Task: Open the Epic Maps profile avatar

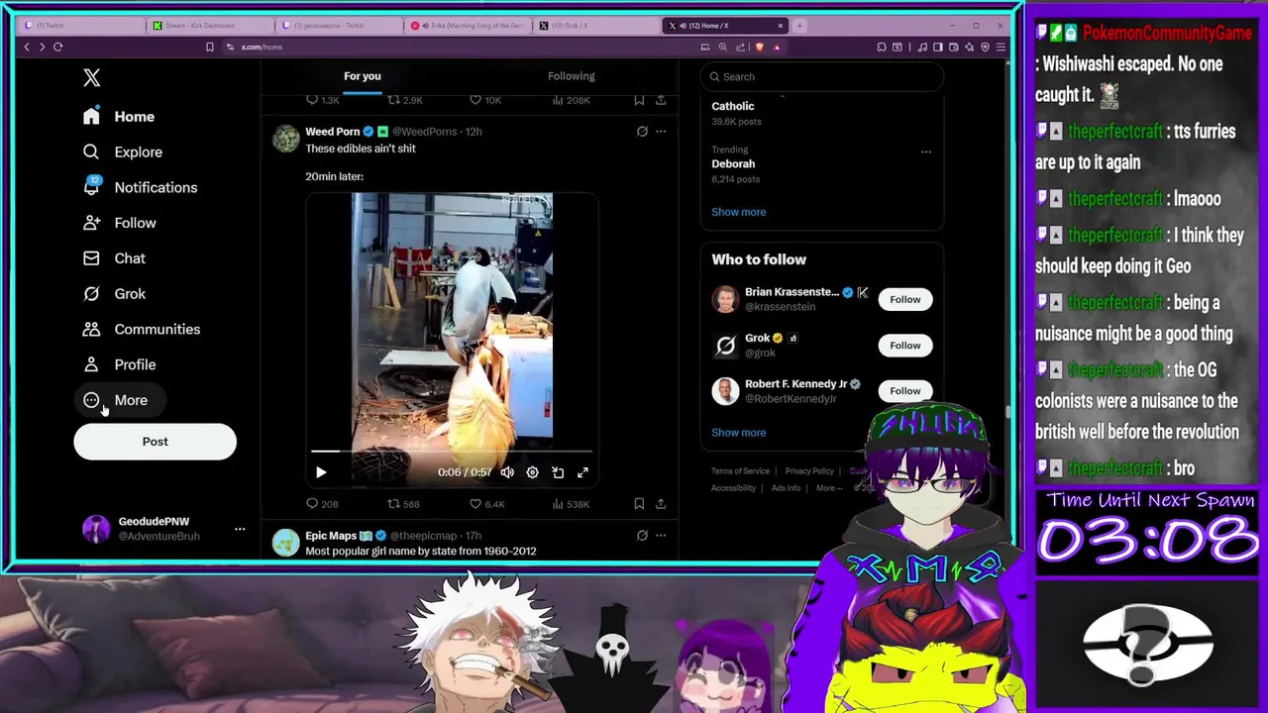Action: (x=285, y=543)
